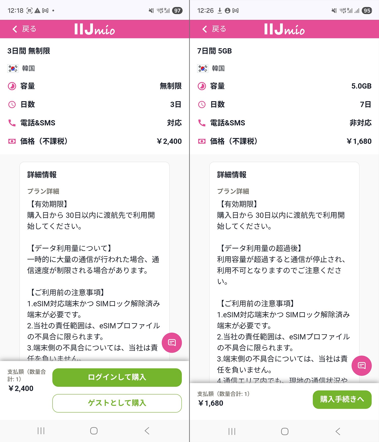Tap the Korean flag icon for 7日間 plan
This screenshot has height=442, width=379.
click(202, 68)
